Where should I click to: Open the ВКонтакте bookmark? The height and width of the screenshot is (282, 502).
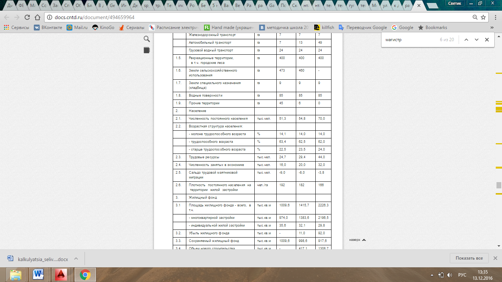pos(48,28)
